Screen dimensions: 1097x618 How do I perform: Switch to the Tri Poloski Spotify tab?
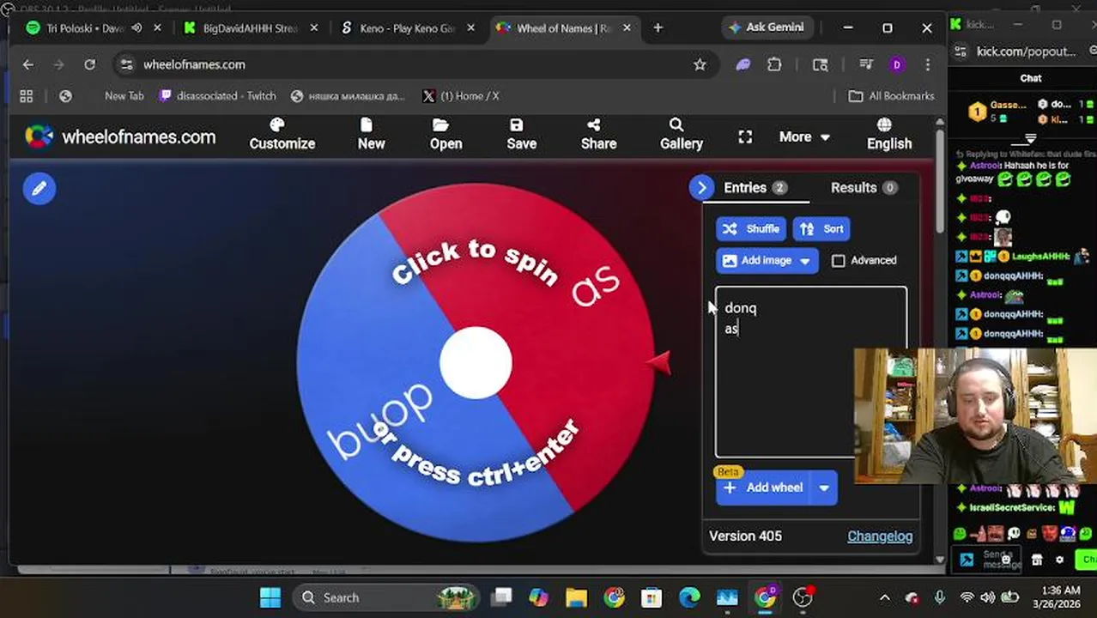click(84, 27)
